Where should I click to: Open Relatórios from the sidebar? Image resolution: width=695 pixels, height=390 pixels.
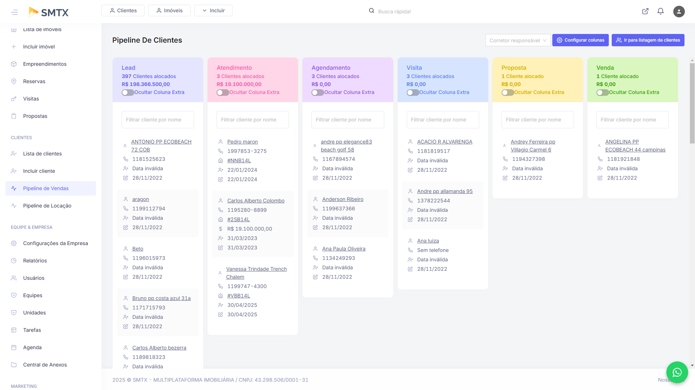(x=35, y=260)
